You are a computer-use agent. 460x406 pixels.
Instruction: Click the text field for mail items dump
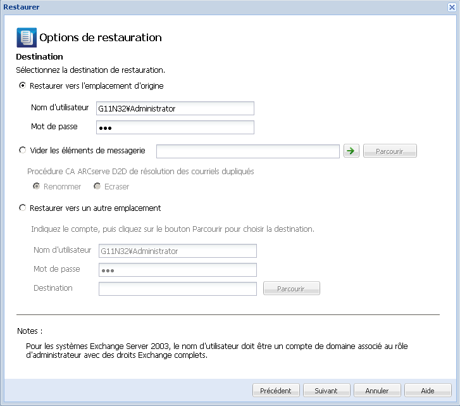tap(248, 151)
